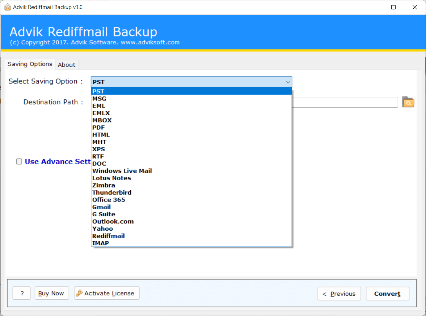Choose DOC format option
This screenshot has width=426, height=316.
(191, 164)
